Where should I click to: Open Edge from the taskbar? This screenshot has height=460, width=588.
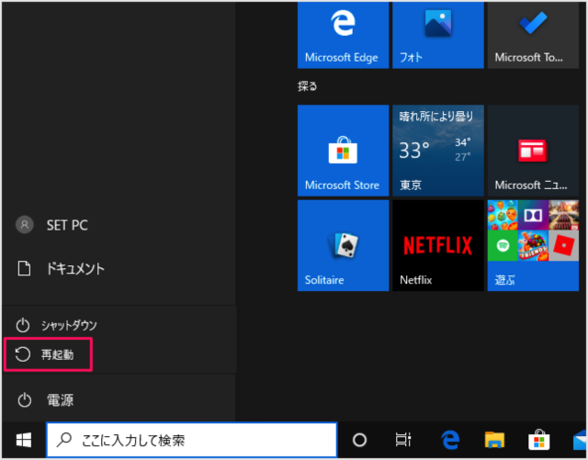(450, 440)
